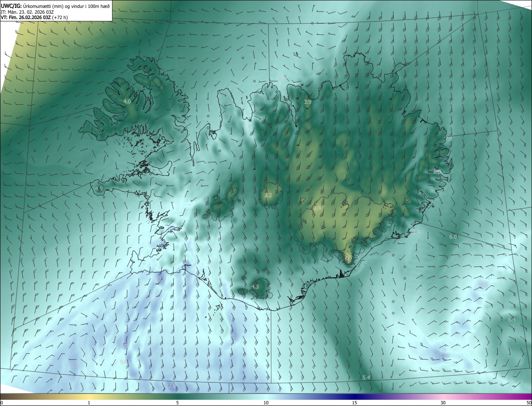Click the 5.4 value label at the bottom
532x406 pixels.
pyautogui.click(x=366, y=377)
